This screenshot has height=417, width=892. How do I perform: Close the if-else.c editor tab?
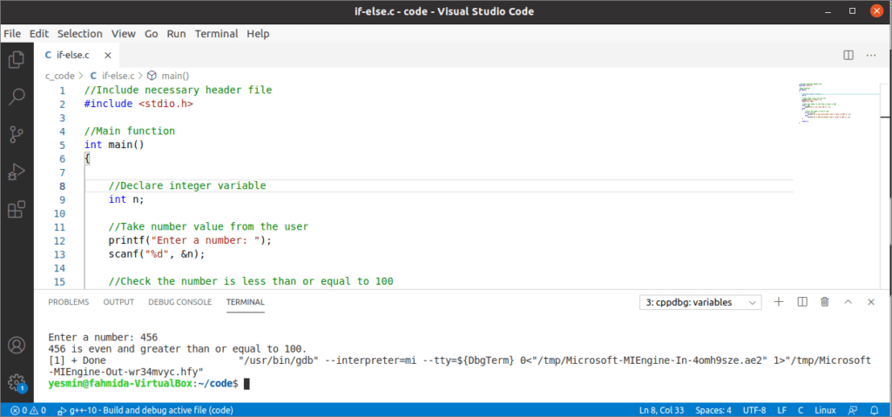107,55
